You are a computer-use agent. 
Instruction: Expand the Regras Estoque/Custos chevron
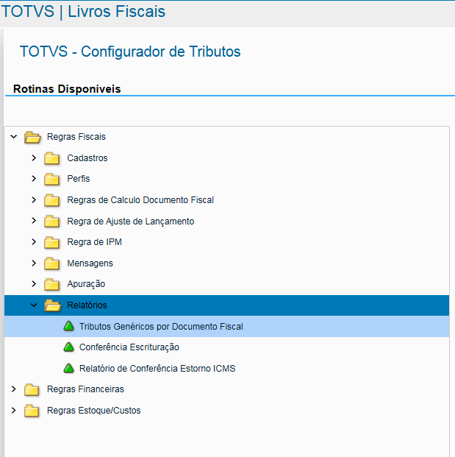click(x=14, y=411)
